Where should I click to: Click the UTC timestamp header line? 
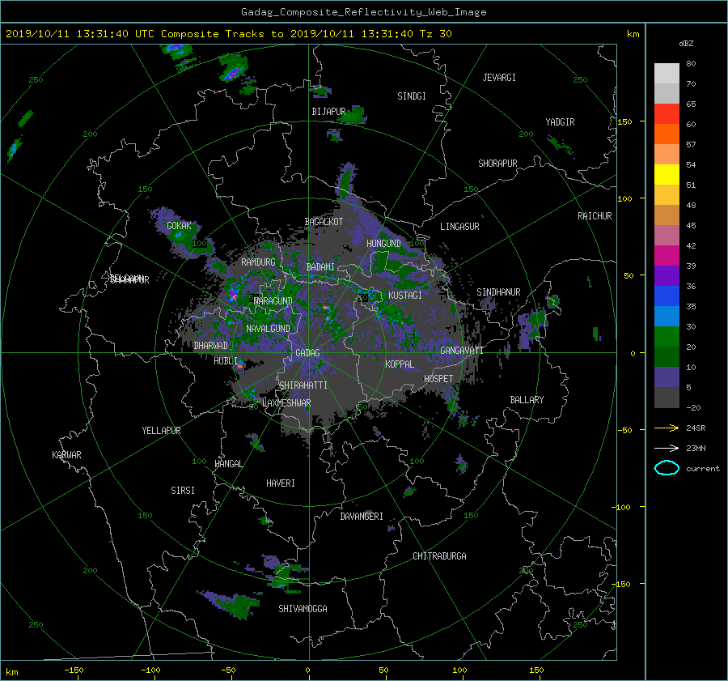[x=228, y=34]
